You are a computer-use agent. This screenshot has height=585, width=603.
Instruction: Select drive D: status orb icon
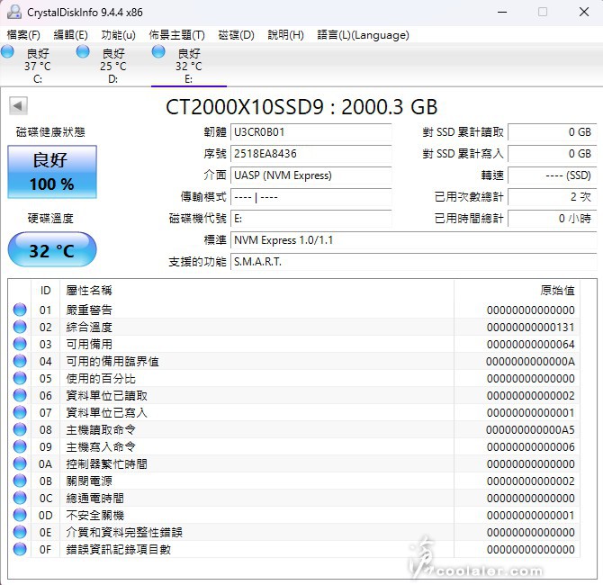[84, 53]
